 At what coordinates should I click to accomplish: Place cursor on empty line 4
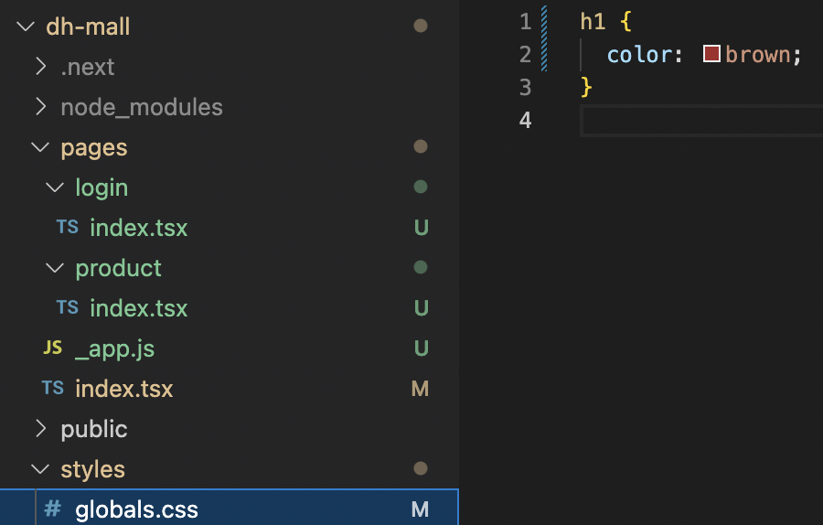coord(701,121)
